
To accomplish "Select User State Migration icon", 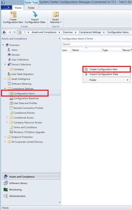I will coord(9,74).
